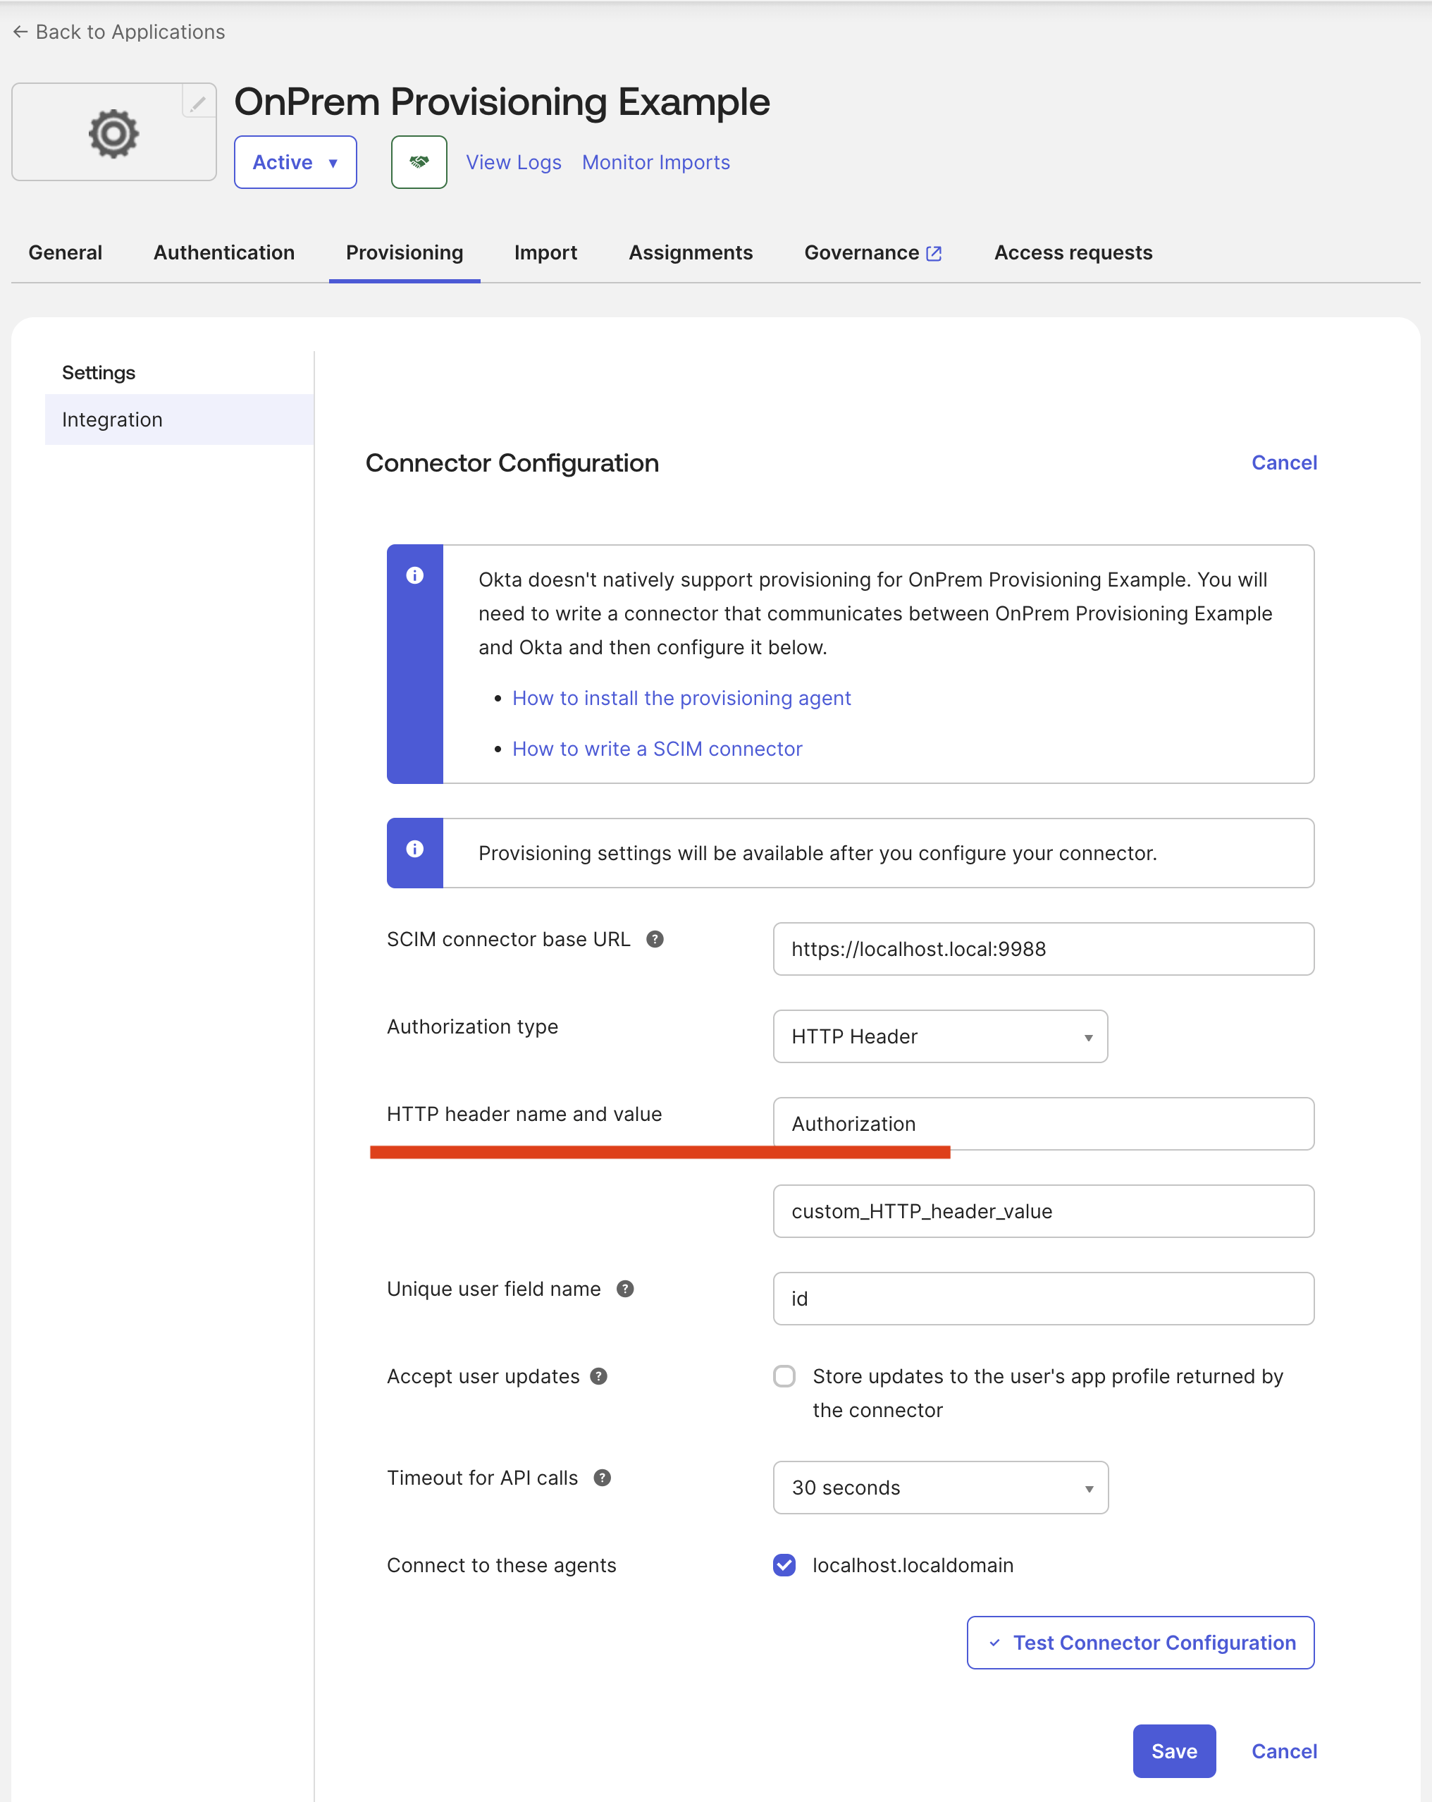
Task: Select the Provisioning tab
Action: point(405,252)
